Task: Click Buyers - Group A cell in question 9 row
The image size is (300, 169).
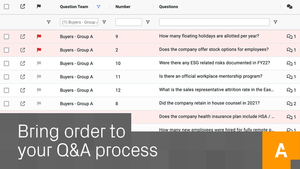Action: tap(76, 37)
